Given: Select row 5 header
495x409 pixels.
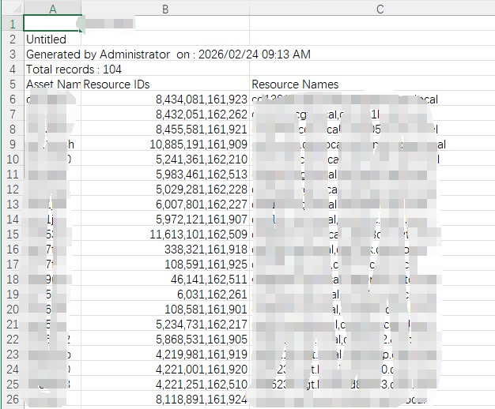Looking at the screenshot, I should click(x=12, y=84).
